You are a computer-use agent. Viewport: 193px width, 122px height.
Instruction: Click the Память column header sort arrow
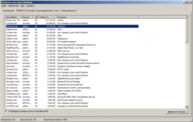click(52, 17)
